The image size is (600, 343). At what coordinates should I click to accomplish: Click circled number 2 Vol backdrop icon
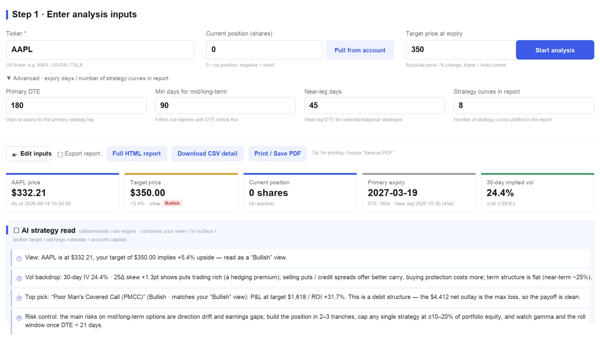[19, 278]
